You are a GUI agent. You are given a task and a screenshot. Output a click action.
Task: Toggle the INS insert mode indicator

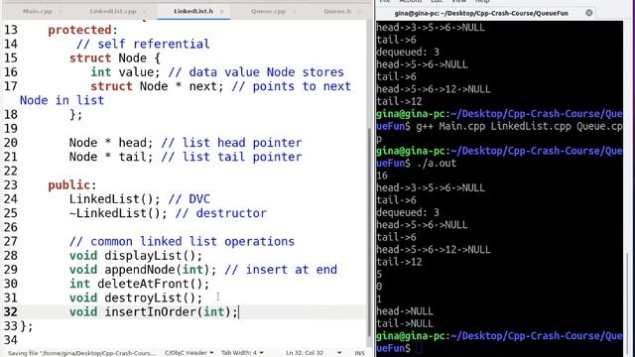coord(359,353)
